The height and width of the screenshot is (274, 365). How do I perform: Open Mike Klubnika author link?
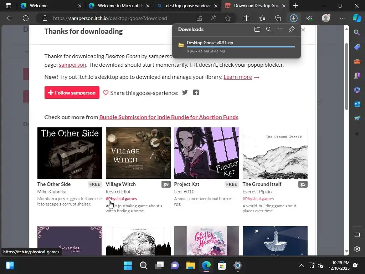(x=52, y=192)
